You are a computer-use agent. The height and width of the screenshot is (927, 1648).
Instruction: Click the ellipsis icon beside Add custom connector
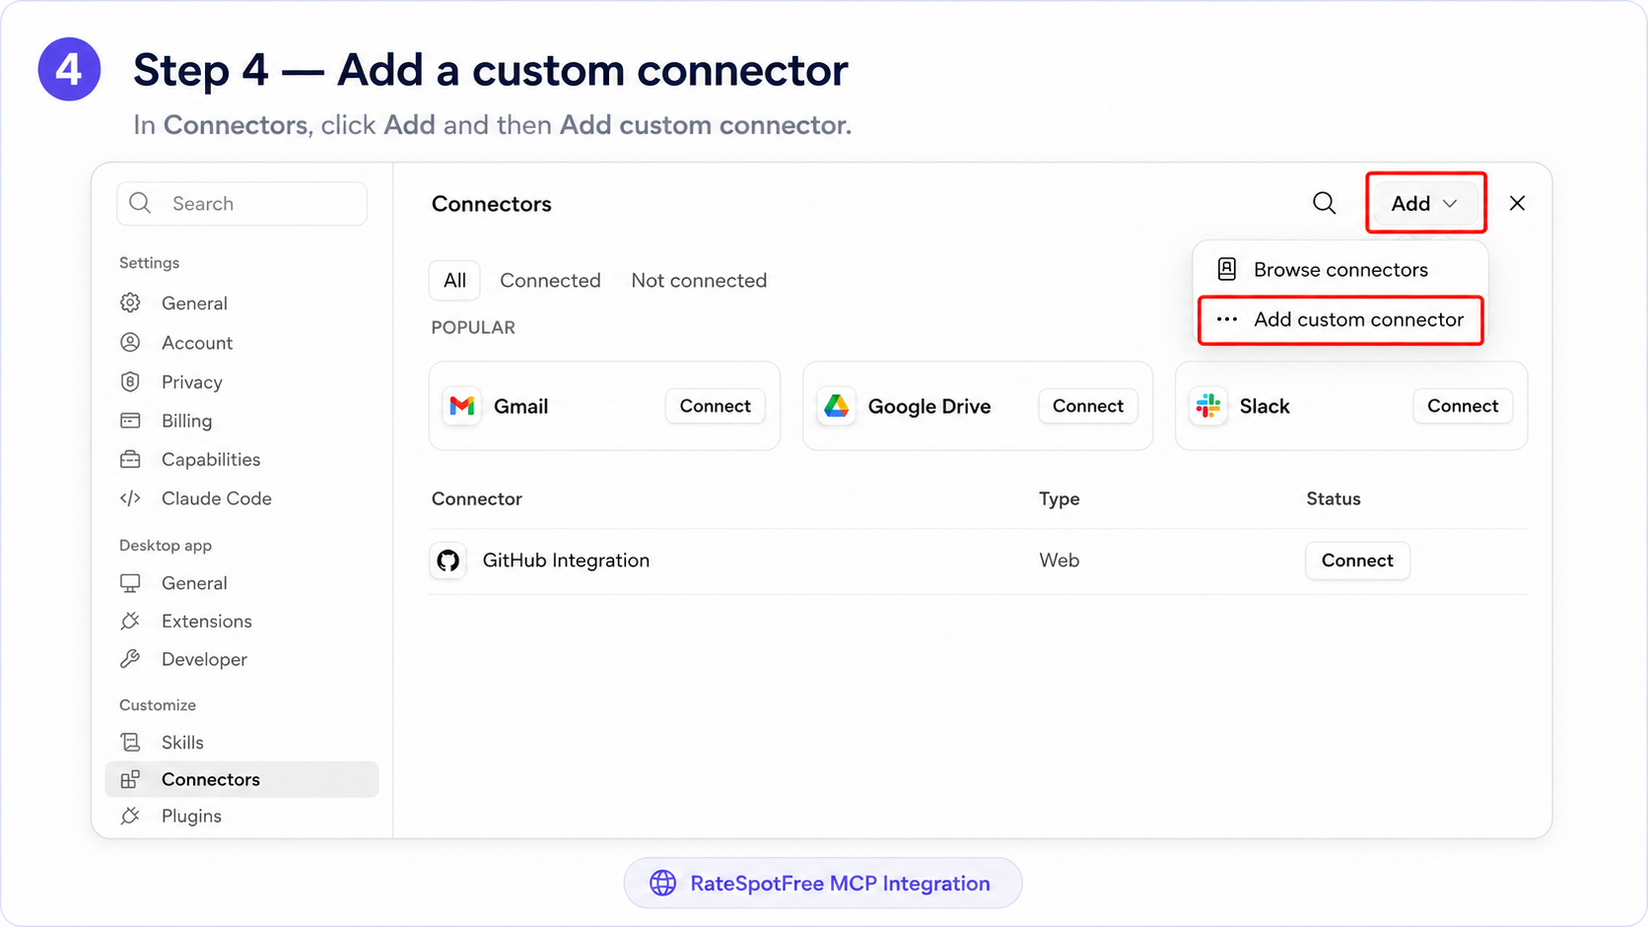pyautogui.click(x=1227, y=319)
